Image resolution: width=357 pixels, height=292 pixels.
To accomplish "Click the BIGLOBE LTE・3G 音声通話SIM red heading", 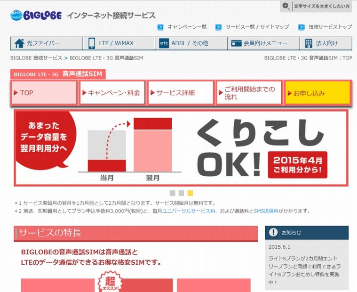I will point(58,74).
